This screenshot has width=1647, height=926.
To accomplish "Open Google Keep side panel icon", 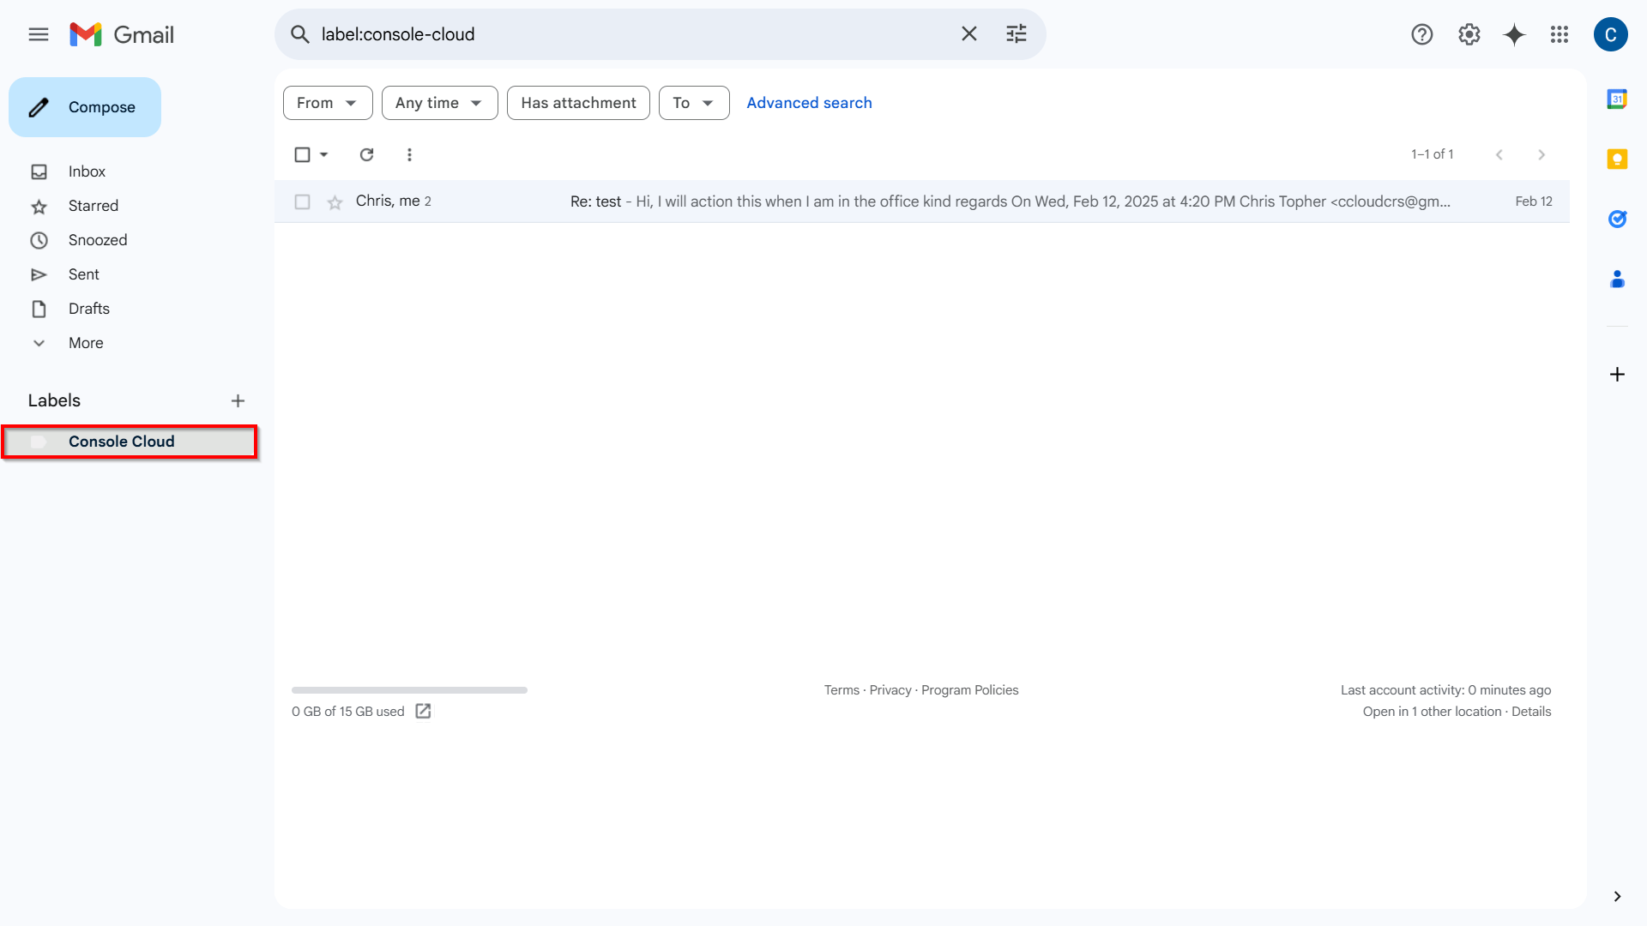I will coord(1617,159).
